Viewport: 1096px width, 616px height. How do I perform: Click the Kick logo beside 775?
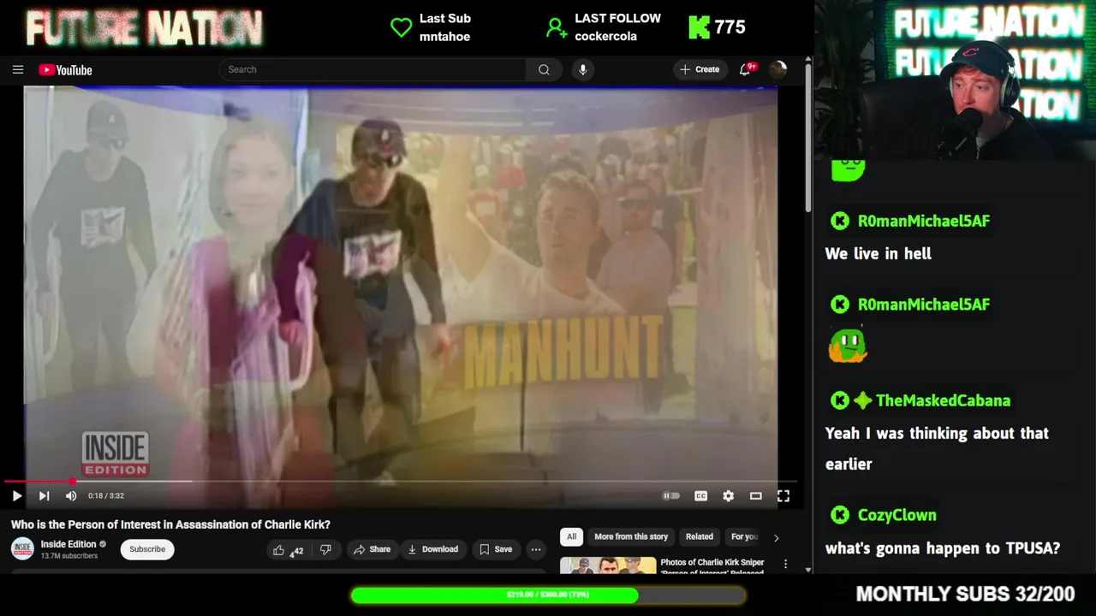[699, 27]
